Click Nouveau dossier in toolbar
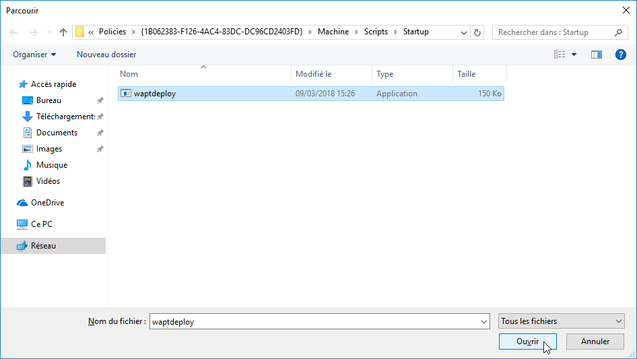Screen dimensions: 637x359 click(x=106, y=55)
